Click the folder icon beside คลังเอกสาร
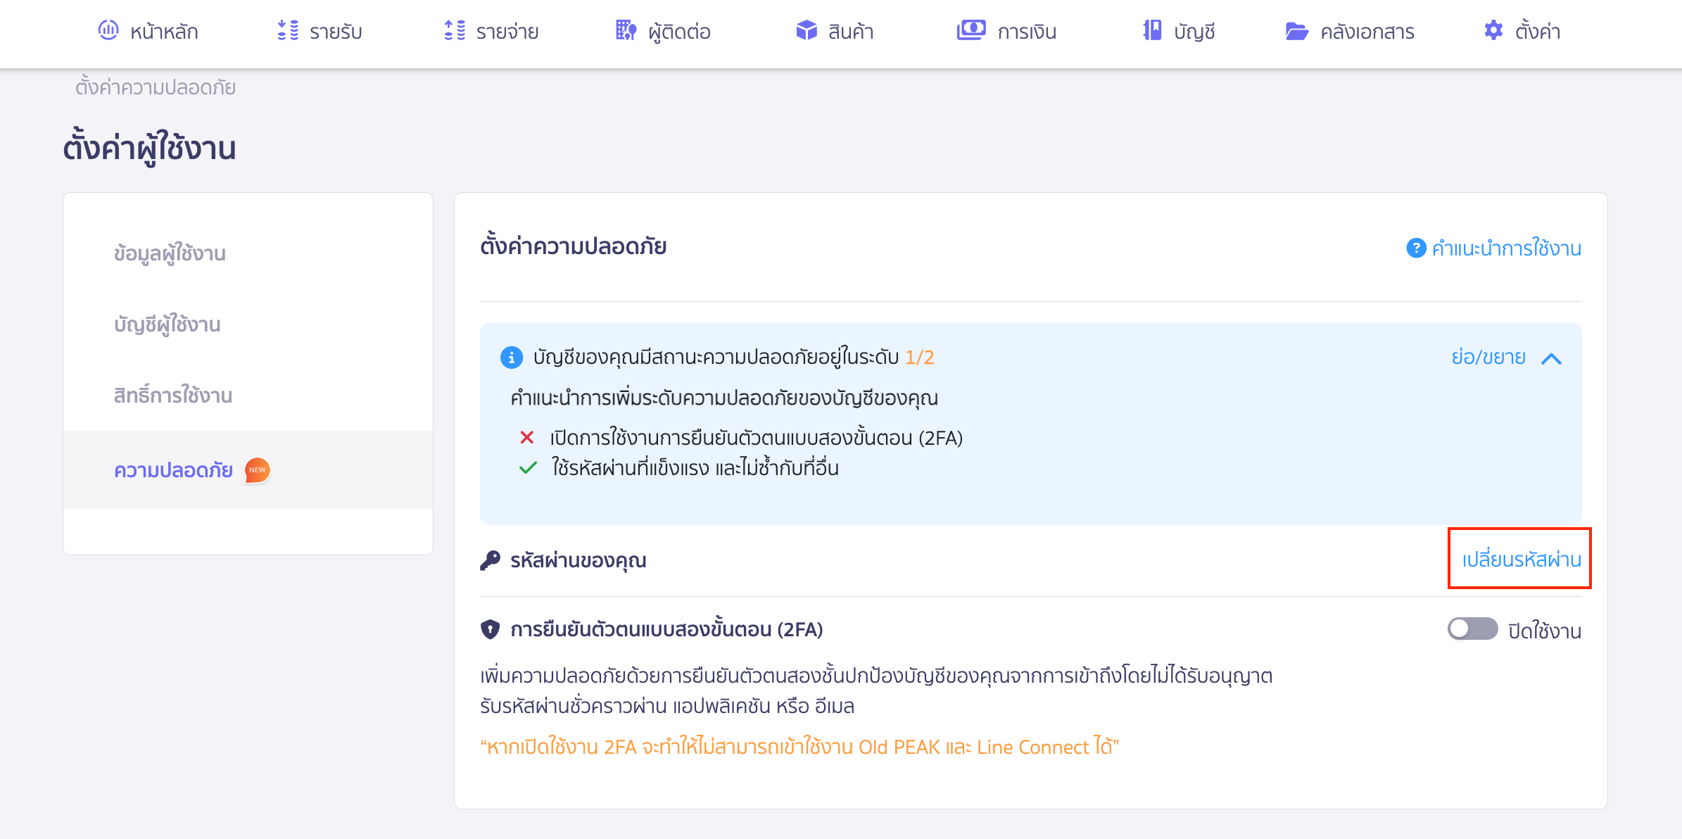The height and width of the screenshot is (839, 1682). point(1296,31)
